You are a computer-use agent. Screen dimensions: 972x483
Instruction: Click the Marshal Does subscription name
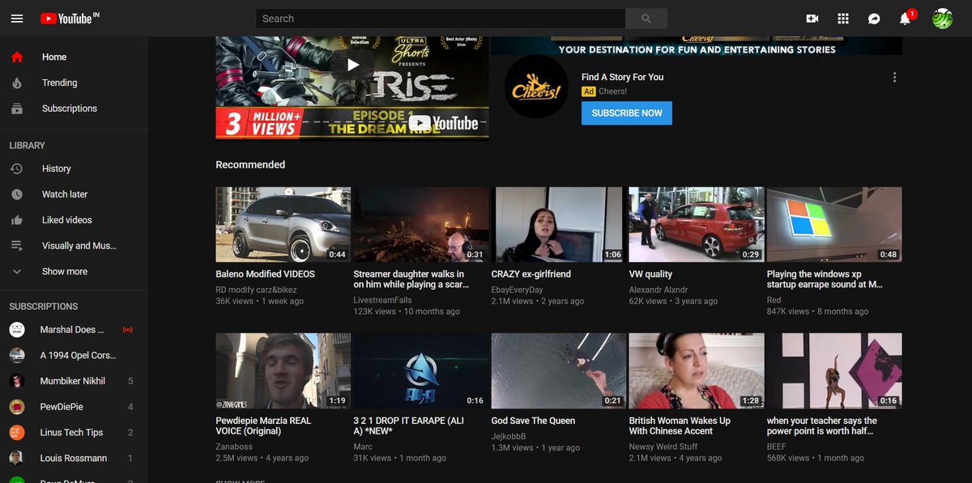(72, 330)
